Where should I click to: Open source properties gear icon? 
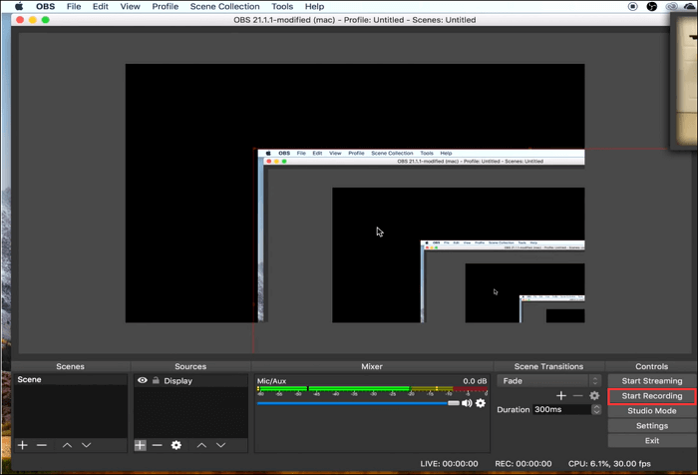[176, 445]
